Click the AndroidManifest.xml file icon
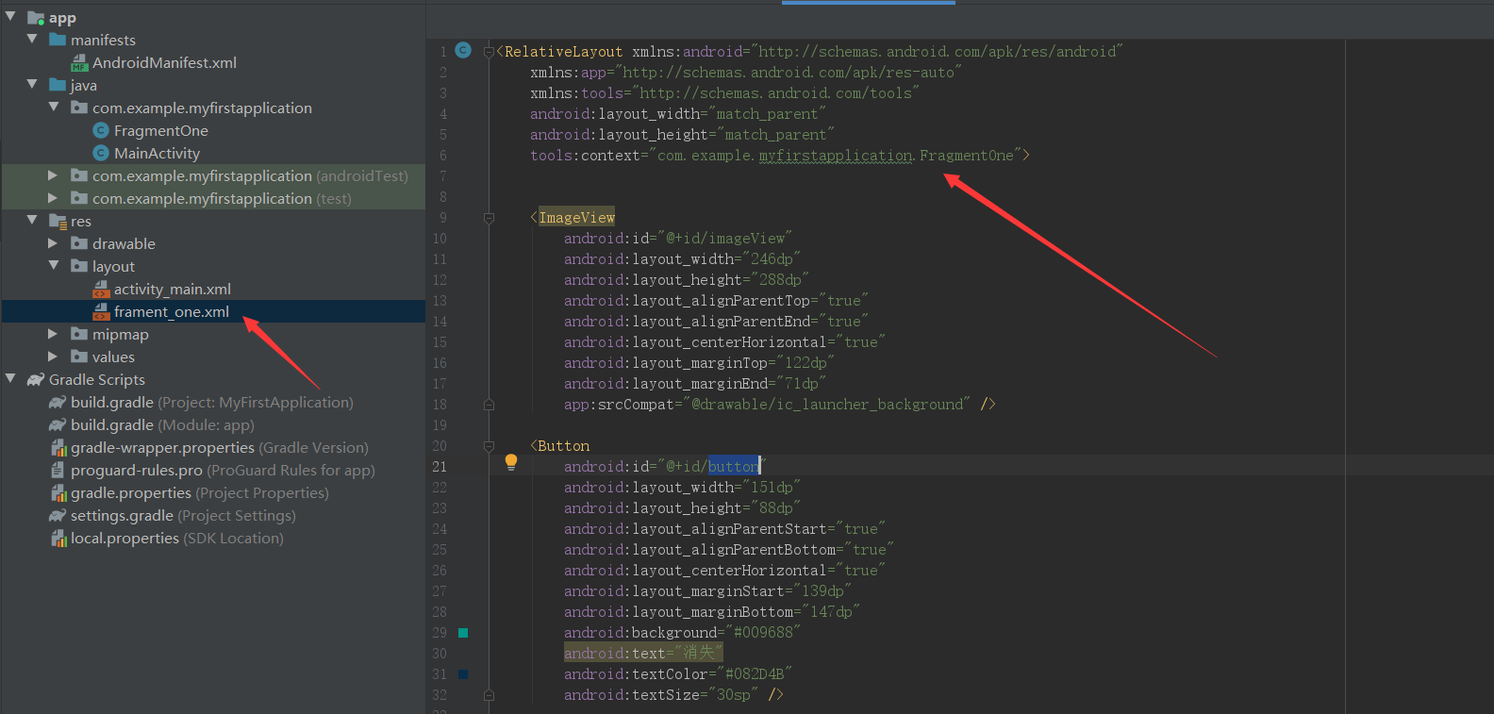Viewport: 1494px width, 714px height. [x=79, y=63]
